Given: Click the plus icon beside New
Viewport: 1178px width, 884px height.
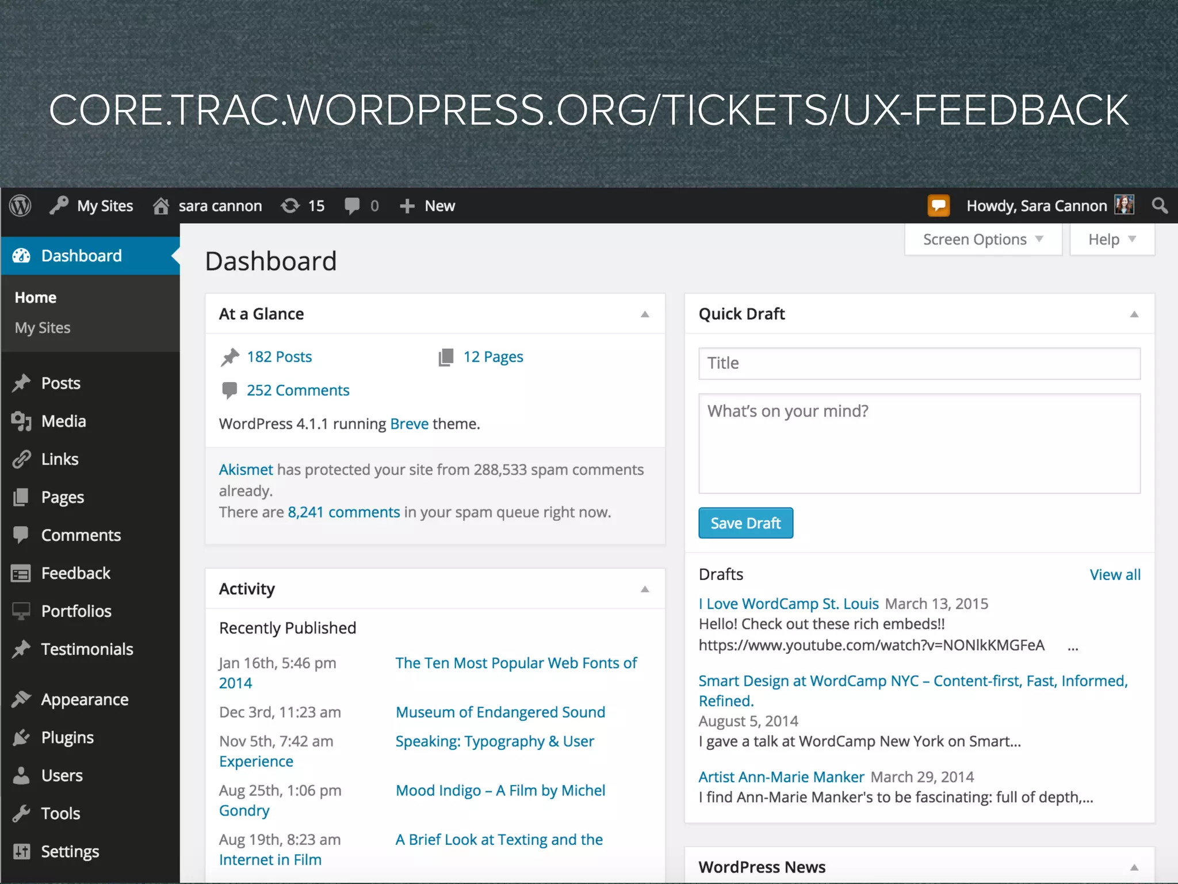Looking at the screenshot, I should coord(407,206).
